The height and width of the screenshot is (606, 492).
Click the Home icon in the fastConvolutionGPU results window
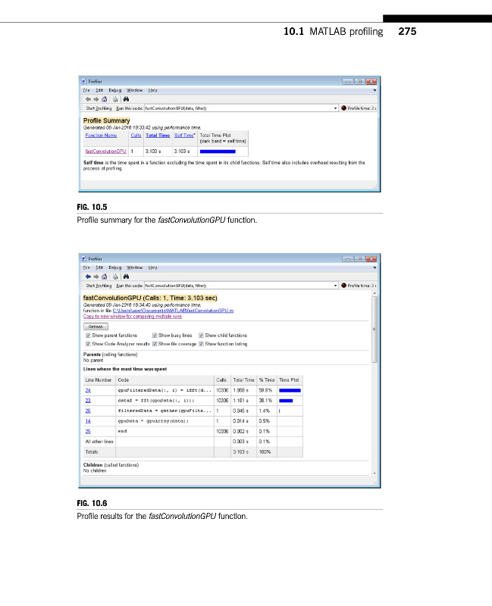coord(103,276)
